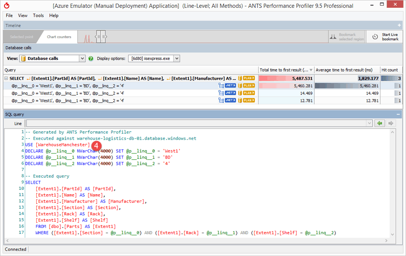Click the .NET button on the 14.469 row

click(x=230, y=93)
